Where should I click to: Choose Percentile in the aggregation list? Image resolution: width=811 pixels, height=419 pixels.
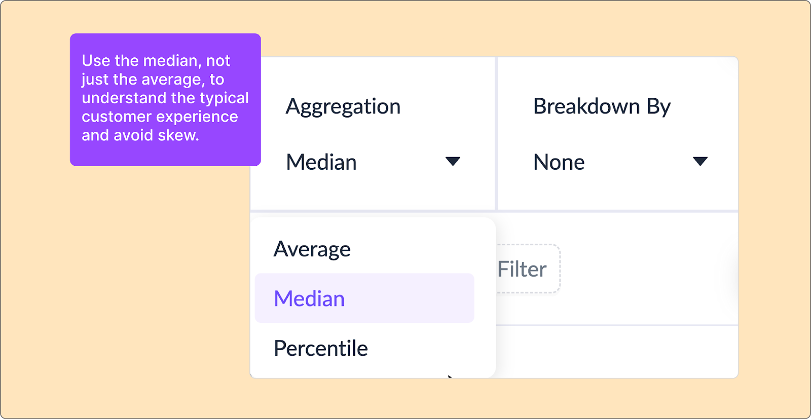pyautogui.click(x=320, y=348)
